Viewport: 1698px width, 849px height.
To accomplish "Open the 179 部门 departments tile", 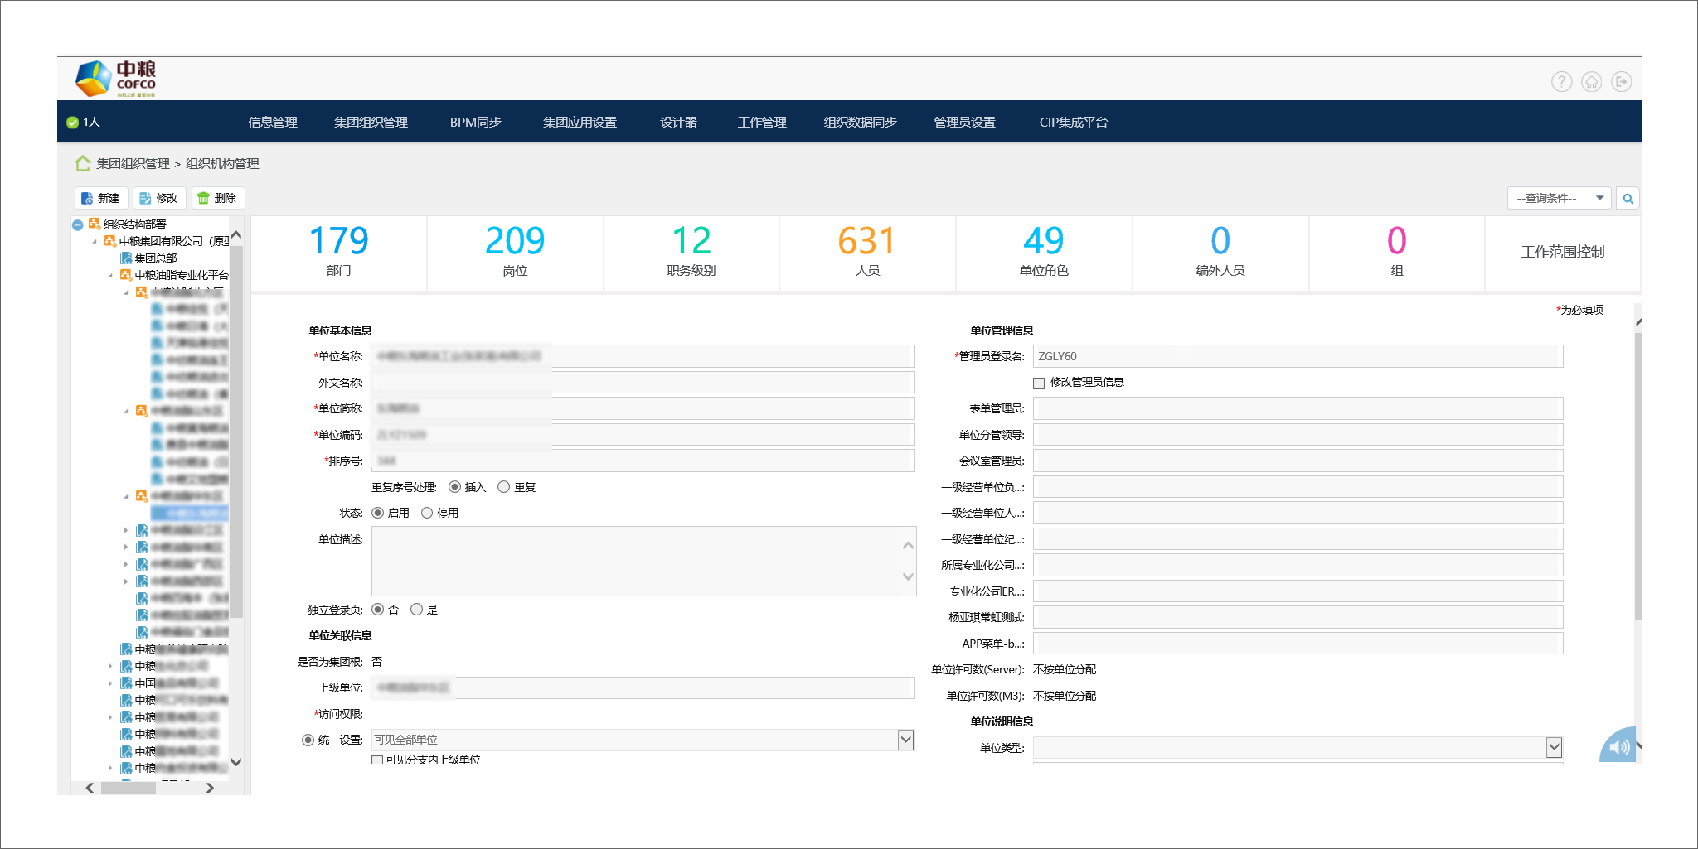I will (x=338, y=252).
